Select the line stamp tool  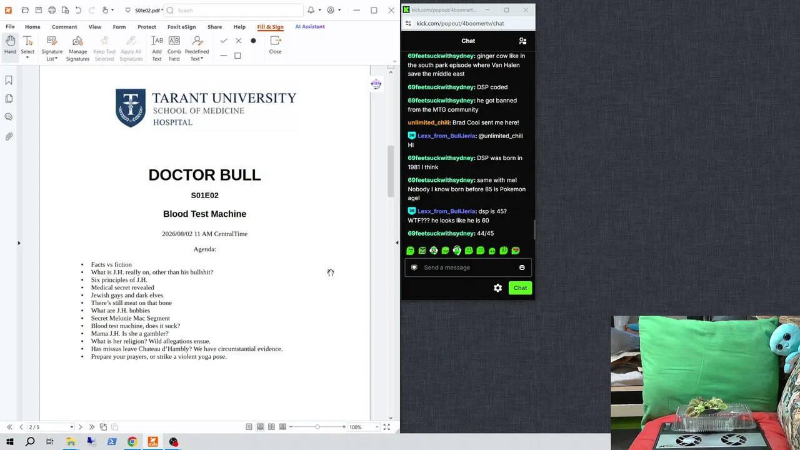(224, 56)
